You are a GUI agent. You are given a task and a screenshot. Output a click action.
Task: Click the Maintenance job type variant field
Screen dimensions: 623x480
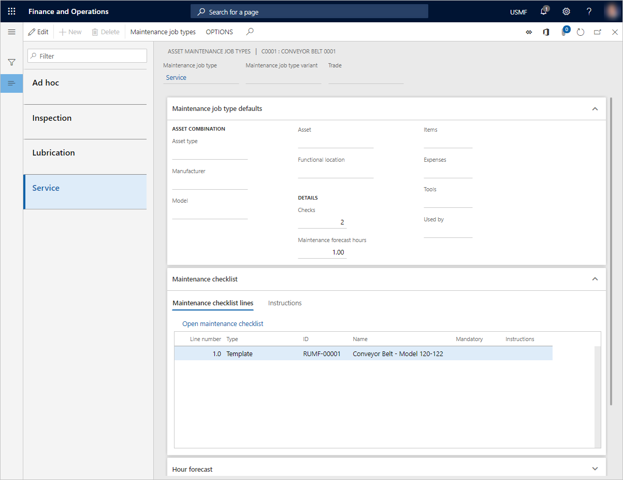[x=283, y=77]
